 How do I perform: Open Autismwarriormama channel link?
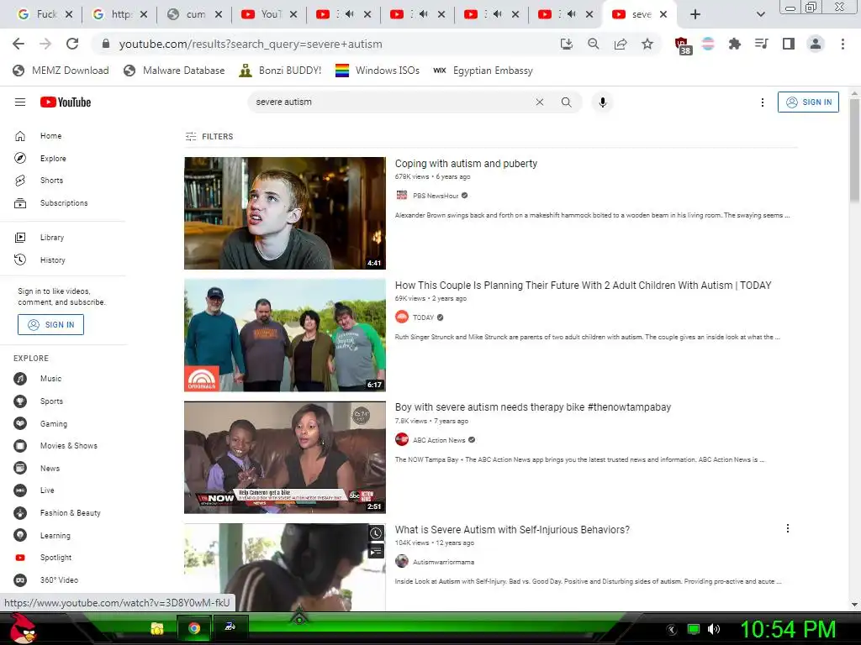443,562
